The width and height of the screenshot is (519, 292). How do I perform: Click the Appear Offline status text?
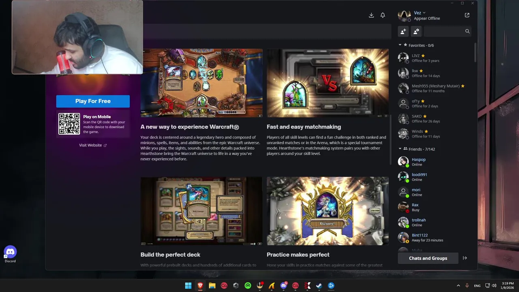click(427, 18)
